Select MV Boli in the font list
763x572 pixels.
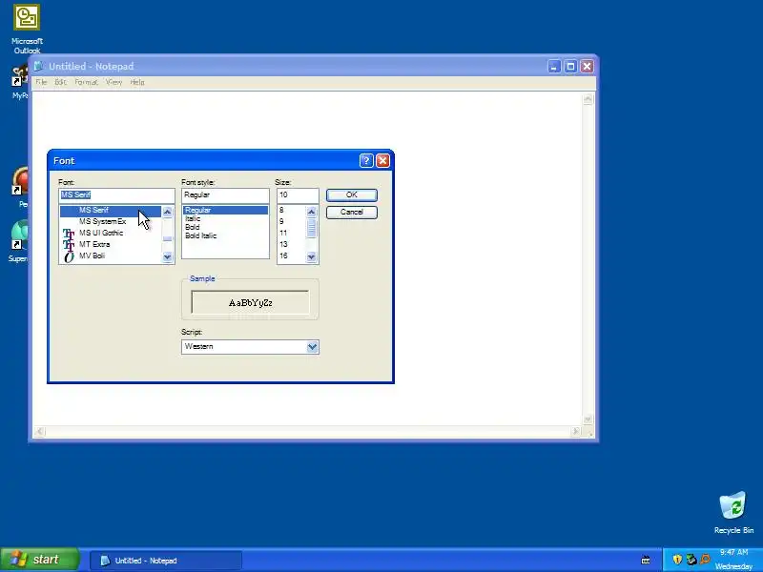click(111, 255)
